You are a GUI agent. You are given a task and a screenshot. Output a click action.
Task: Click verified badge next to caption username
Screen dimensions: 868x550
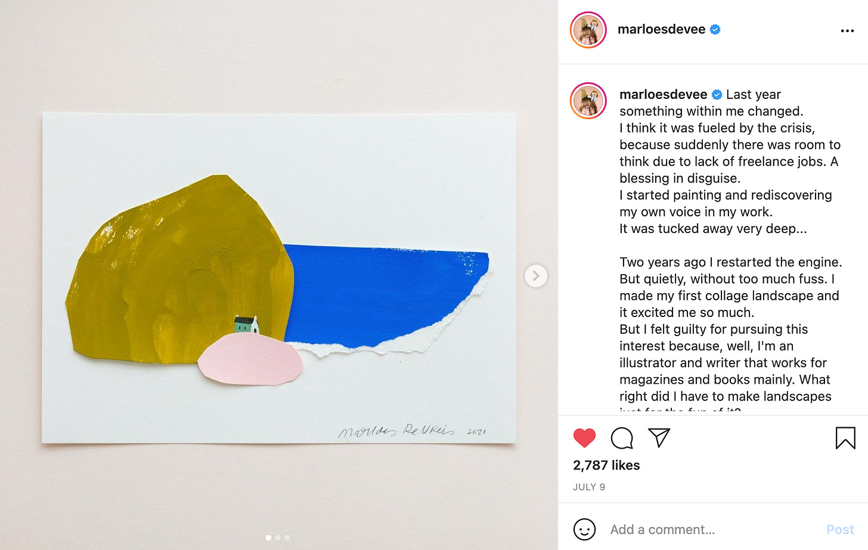point(717,94)
